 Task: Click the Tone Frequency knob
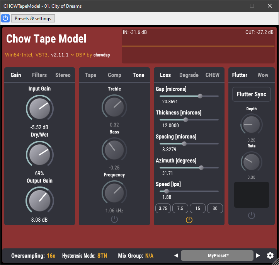114,193
